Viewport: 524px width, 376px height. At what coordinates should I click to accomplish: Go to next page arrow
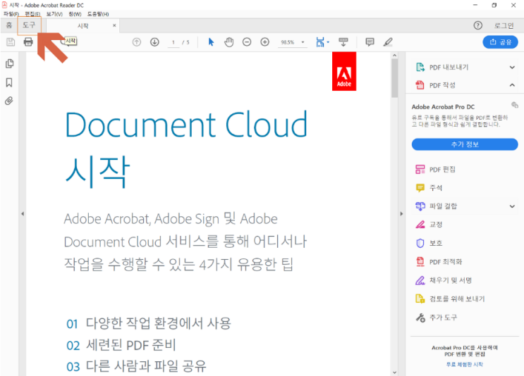click(x=154, y=42)
